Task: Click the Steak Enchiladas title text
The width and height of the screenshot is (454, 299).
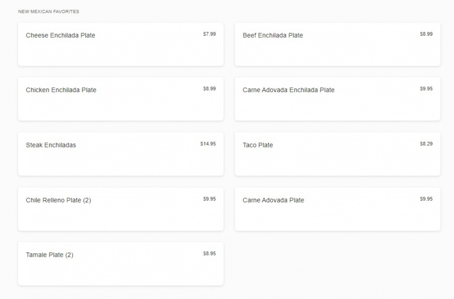Action: tap(51, 145)
